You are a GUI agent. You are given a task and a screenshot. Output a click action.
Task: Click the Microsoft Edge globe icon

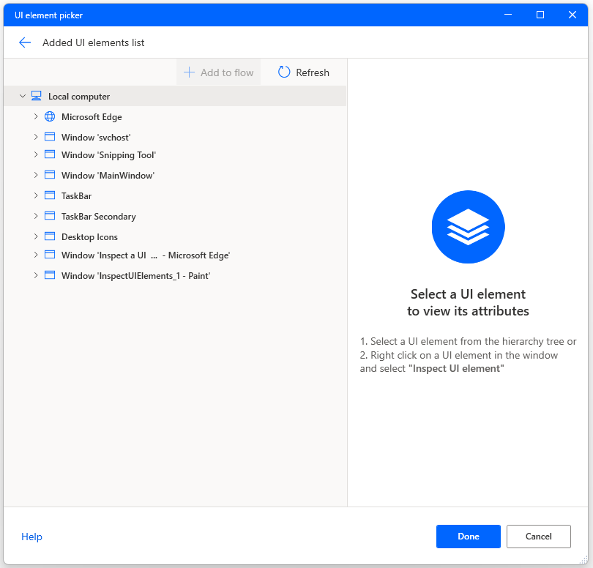(50, 116)
